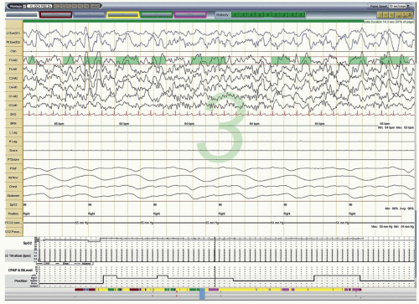Select the L Leg channel label
Viewport: 419px width, 304px height.
click(x=13, y=132)
